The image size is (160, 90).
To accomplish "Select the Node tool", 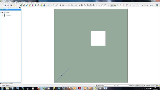I will (60, 5).
